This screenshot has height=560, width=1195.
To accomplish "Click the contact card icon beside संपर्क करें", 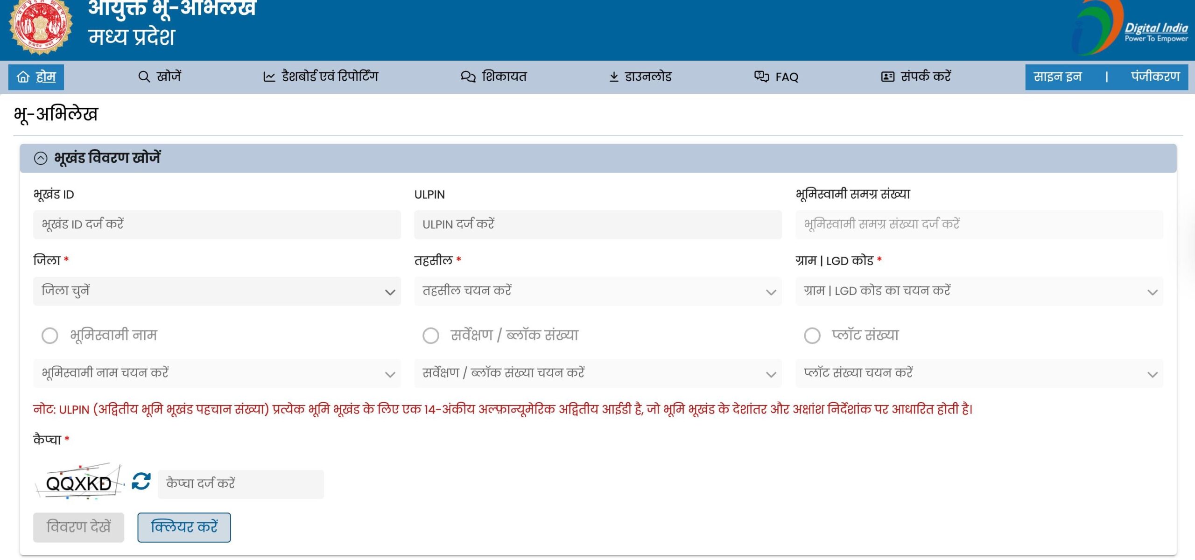I will [x=887, y=77].
